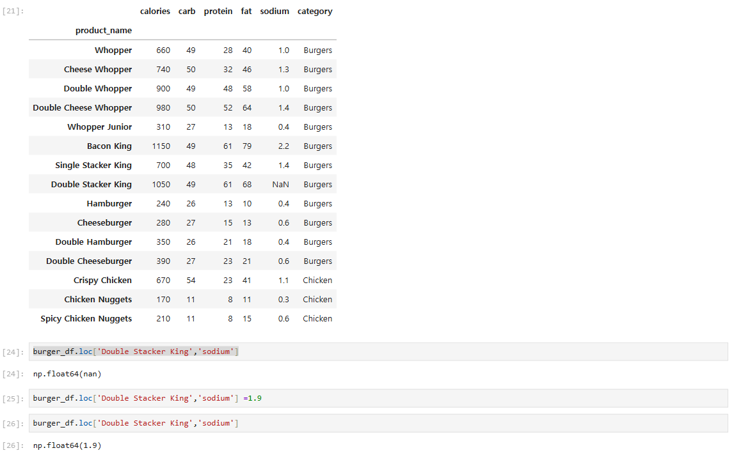Click the 310 calories value for Whopper Junior
The width and height of the screenshot is (734, 455).
pos(163,127)
